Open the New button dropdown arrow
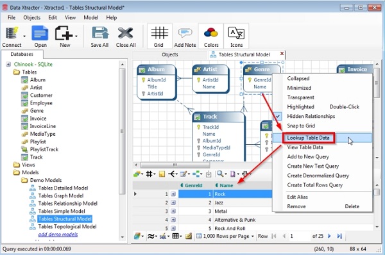Viewport: 385px width, 255px height. [x=76, y=37]
